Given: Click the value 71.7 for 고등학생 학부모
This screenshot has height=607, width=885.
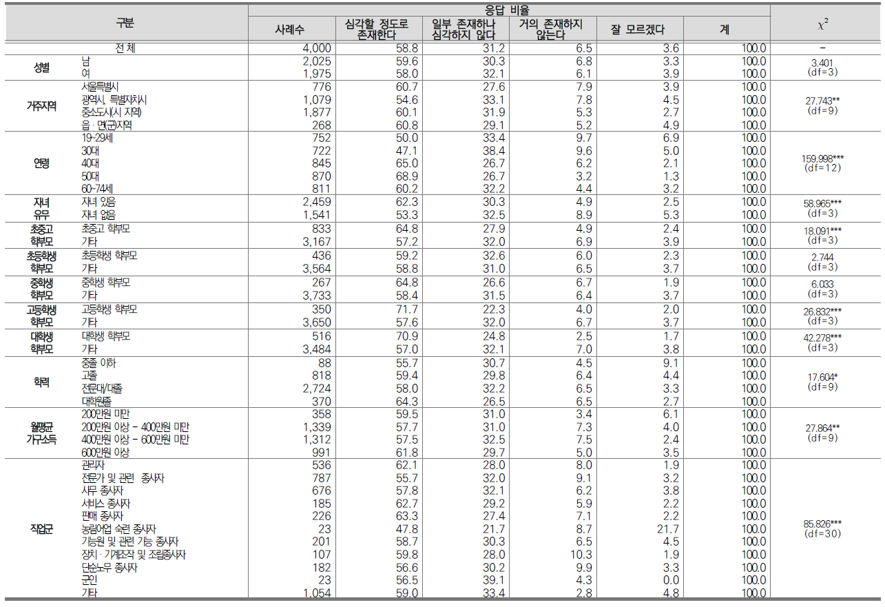Looking at the screenshot, I should [406, 309].
